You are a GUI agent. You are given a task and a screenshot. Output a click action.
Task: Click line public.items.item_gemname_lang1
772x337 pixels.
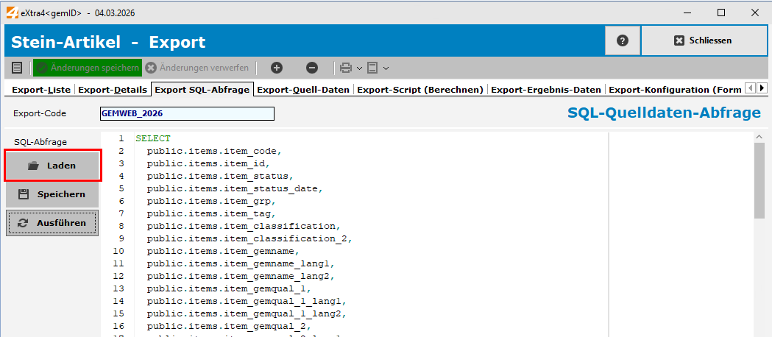[x=240, y=263]
